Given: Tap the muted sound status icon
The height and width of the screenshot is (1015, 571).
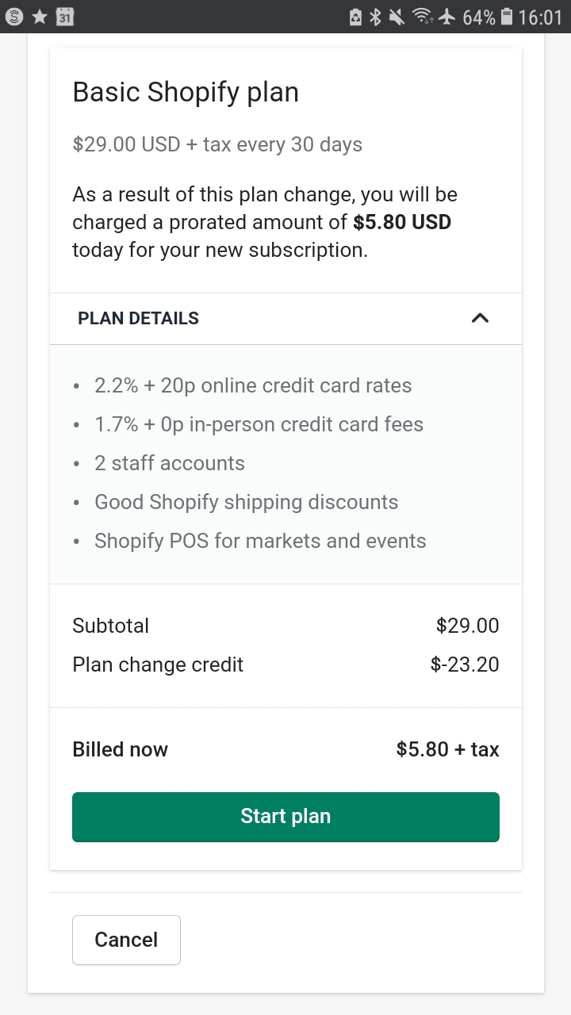Looking at the screenshot, I should [397, 17].
